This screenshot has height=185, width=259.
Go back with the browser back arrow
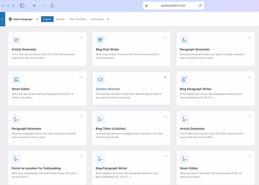coord(35,6)
